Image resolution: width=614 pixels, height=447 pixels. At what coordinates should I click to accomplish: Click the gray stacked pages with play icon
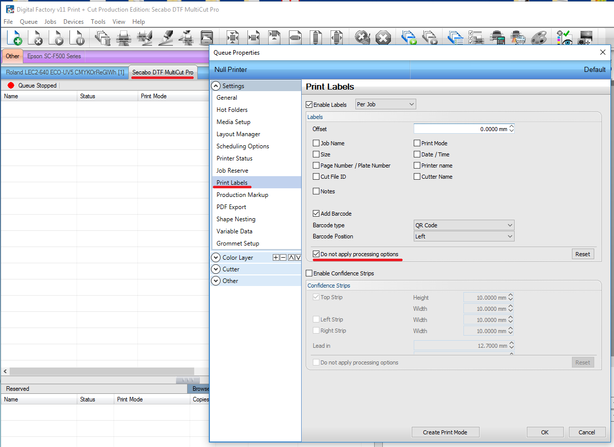click(430, 38)
